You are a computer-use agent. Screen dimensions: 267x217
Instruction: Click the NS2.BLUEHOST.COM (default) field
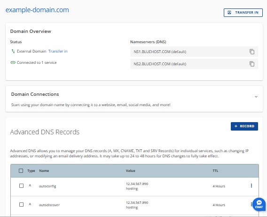pos(194,64)
